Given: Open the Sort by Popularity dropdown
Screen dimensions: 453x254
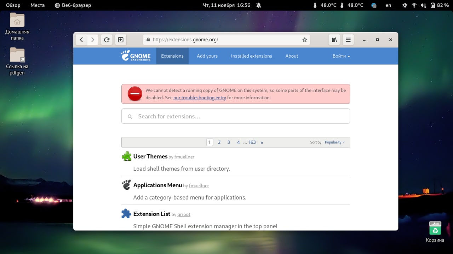Looking at the screenshot, I should pyautogui.click(x=334, y=142).
